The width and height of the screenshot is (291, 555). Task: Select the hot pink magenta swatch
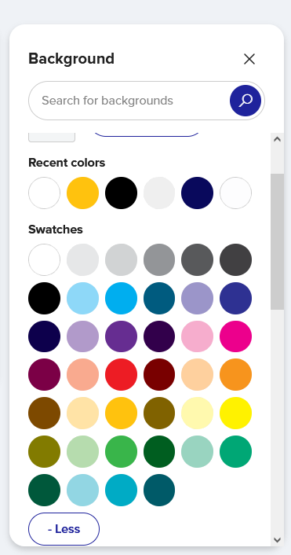(236, 336)
